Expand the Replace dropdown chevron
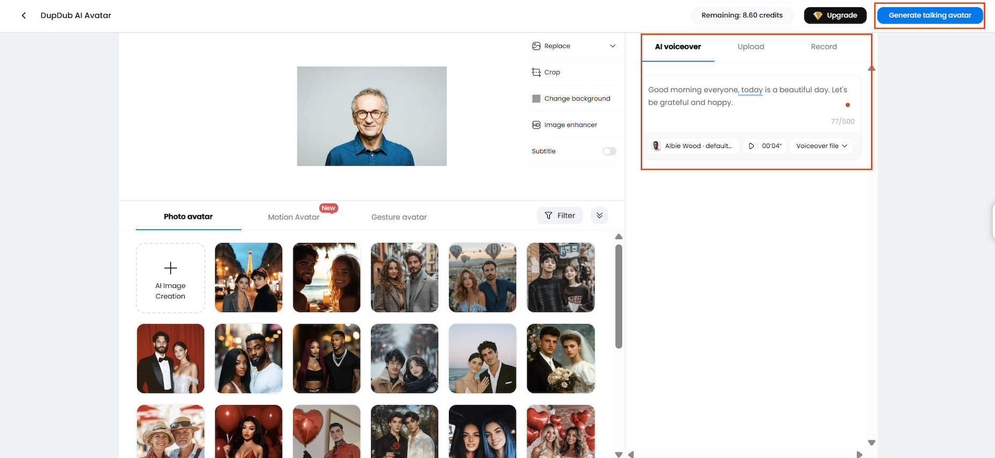The image size is (995, 458). (613, 46)
